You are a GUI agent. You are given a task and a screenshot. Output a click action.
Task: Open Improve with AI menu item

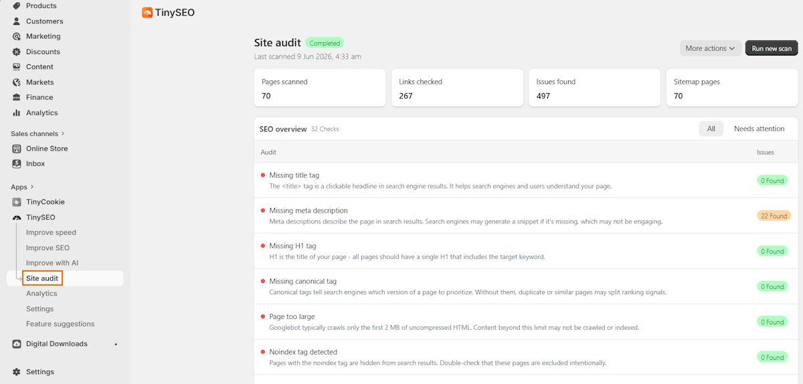pos(52,263)
